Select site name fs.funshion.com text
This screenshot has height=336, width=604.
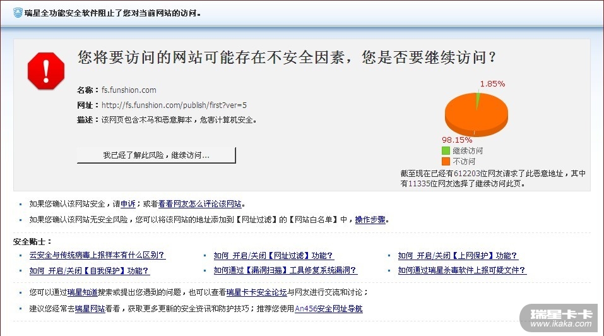pyautogui.click(x=129, y=90)
